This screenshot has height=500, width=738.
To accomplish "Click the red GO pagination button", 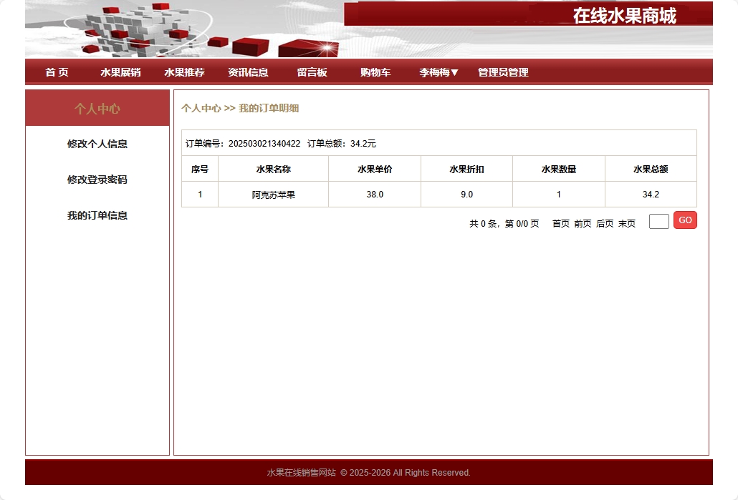I will tap(684, 220).
